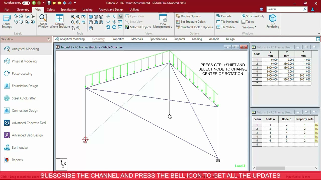The width and height of the screenshot is (321, 180).
Task: Switch to the Geometry ribbon tab
Action: tap(23, 9)
